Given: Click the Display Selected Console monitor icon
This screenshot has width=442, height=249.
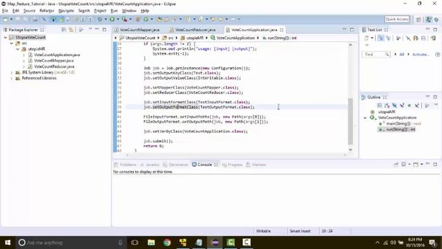Looking at the screenshot, I should [x=403, y=165].
